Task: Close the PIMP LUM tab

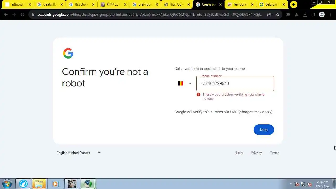Action: pos(125,4)
